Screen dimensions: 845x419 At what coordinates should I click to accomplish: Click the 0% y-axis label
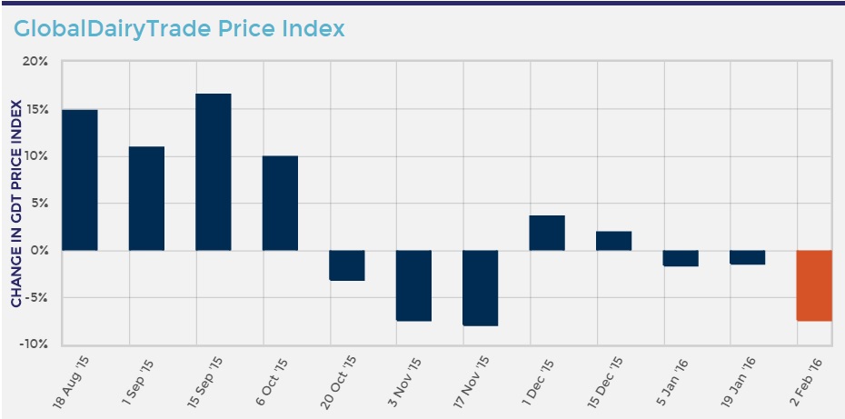(x=39, y=250)
